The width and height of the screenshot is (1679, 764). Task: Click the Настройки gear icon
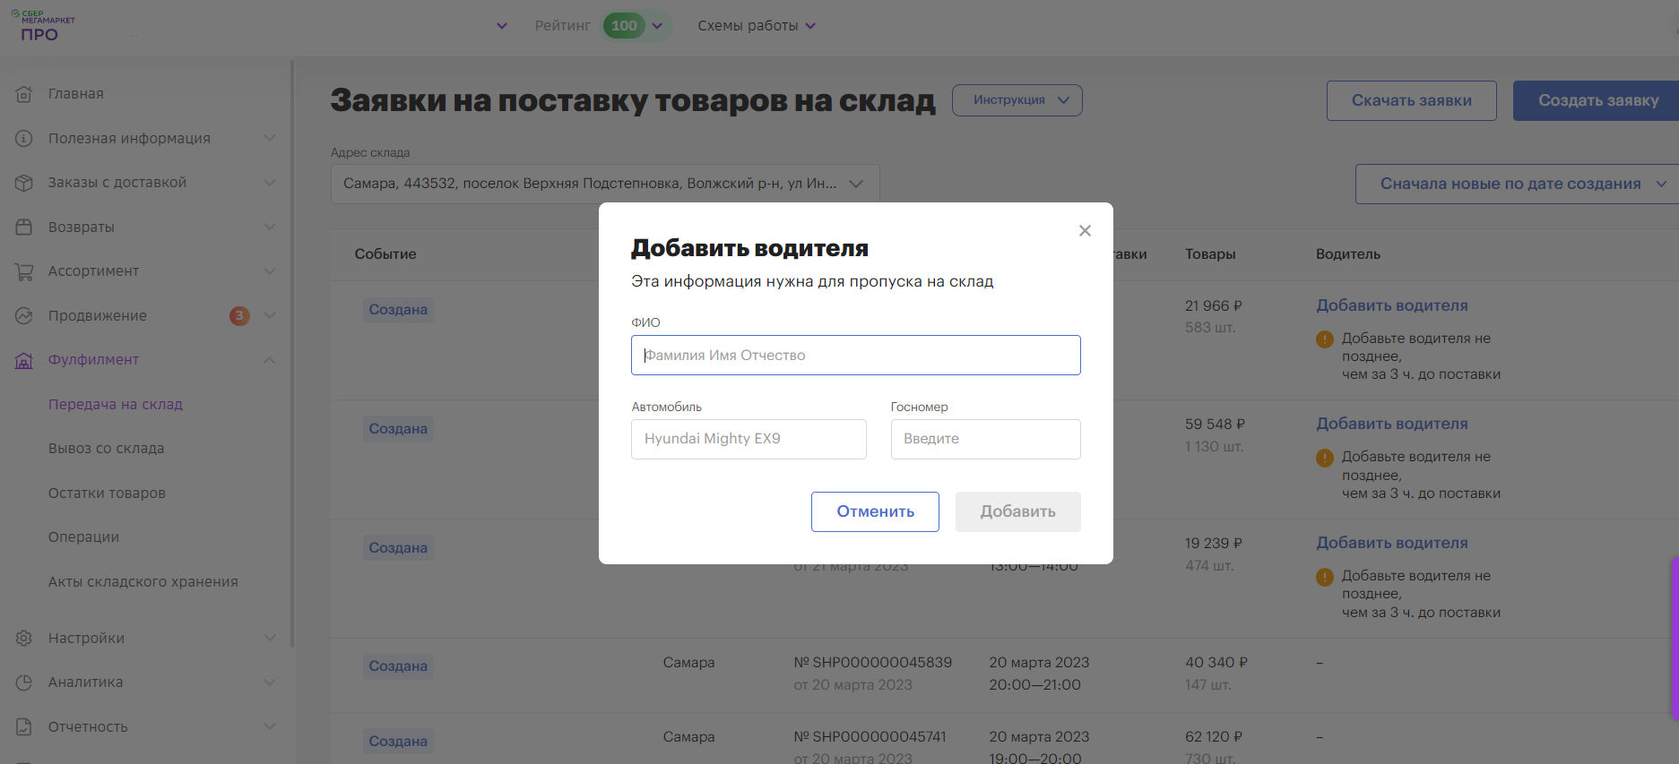coord(24,638)
